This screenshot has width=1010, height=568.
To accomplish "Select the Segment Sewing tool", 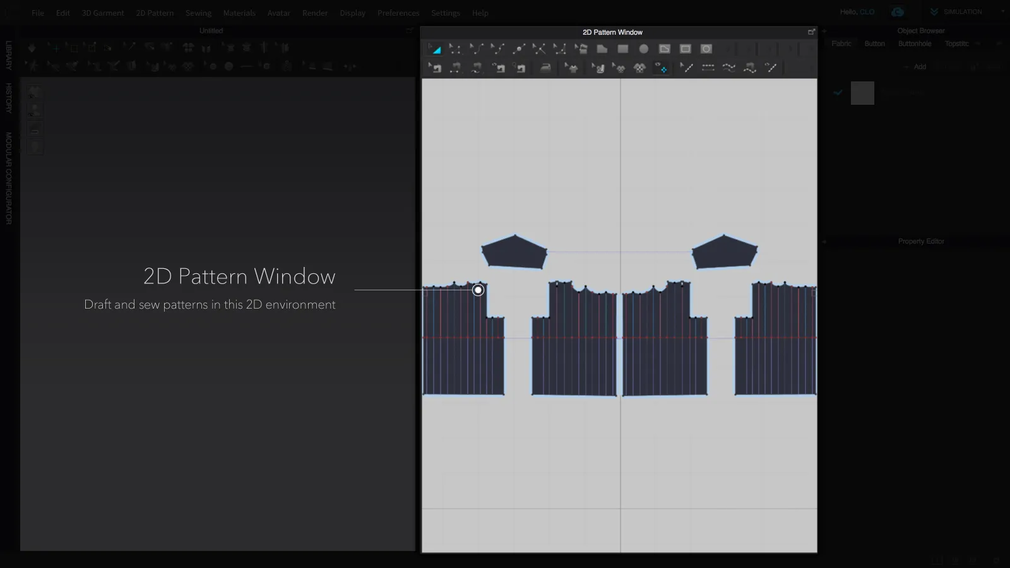I will tap(456, 68).
